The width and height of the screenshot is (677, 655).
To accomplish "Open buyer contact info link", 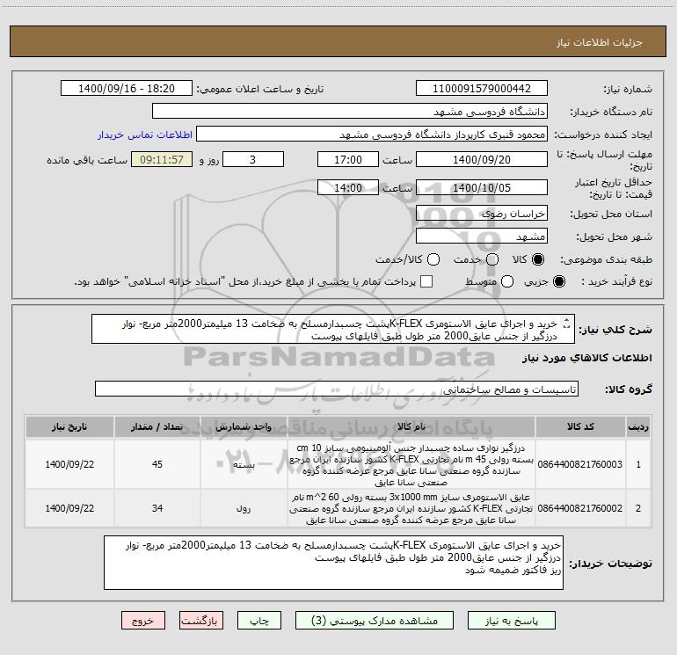I will (x=145, y=135).
